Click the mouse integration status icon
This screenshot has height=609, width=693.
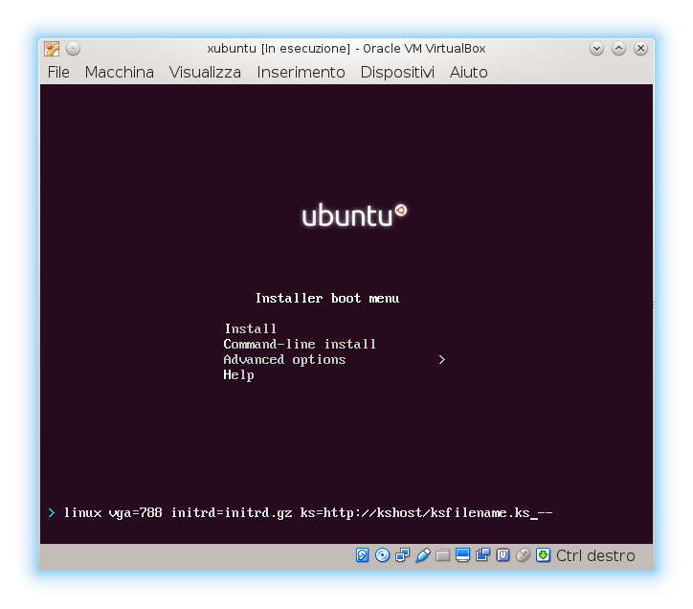[x=523, y=555]
